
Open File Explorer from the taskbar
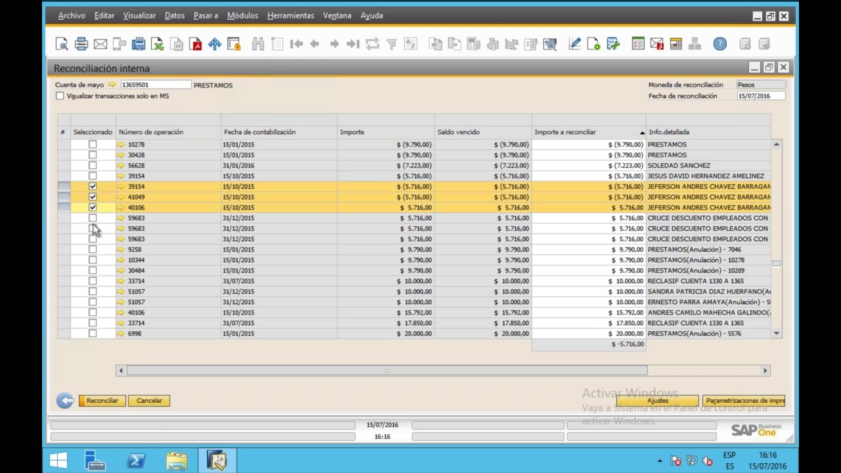click(176, 461)
